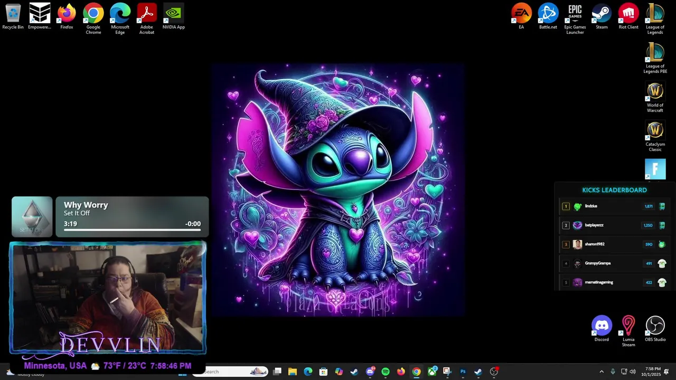Select the Fortnite F desktop icon
The height and width of the screenshot is (380, 676).
tap(655, 169)
